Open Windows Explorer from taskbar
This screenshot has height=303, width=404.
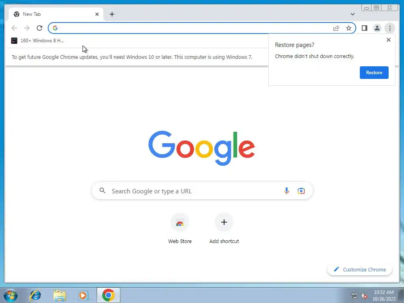60,296
